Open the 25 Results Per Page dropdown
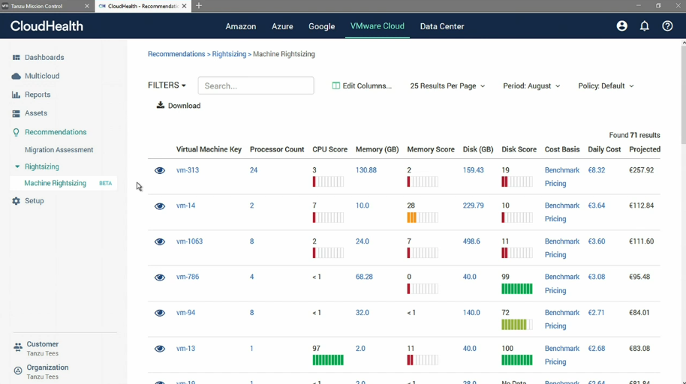This screenshot has width=686, height=384. [447, 86]
